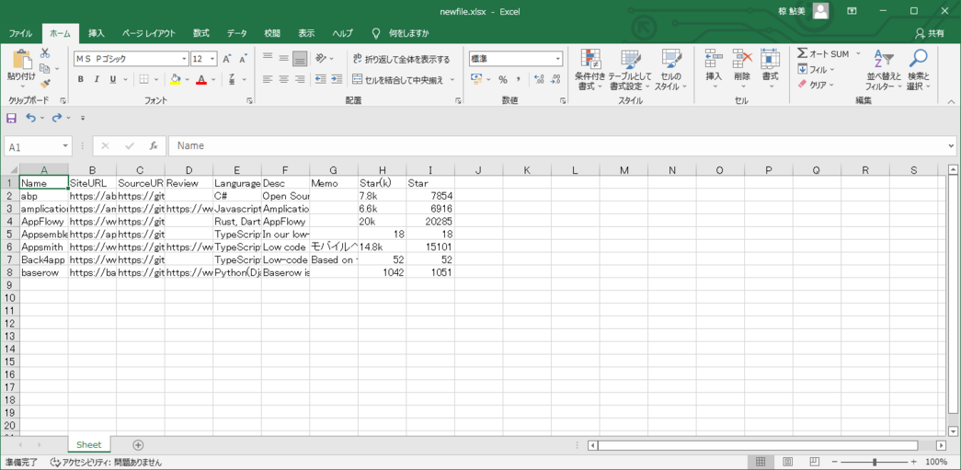Click the Paste clipboard icon

tap(21, 59)
